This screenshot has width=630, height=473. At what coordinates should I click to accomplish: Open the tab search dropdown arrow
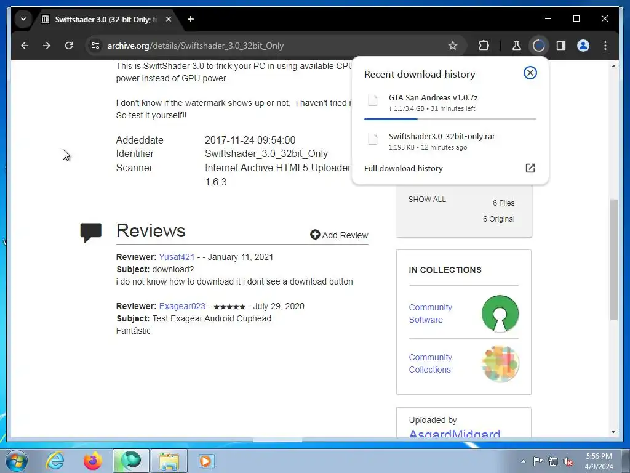(x=23, y=19)
